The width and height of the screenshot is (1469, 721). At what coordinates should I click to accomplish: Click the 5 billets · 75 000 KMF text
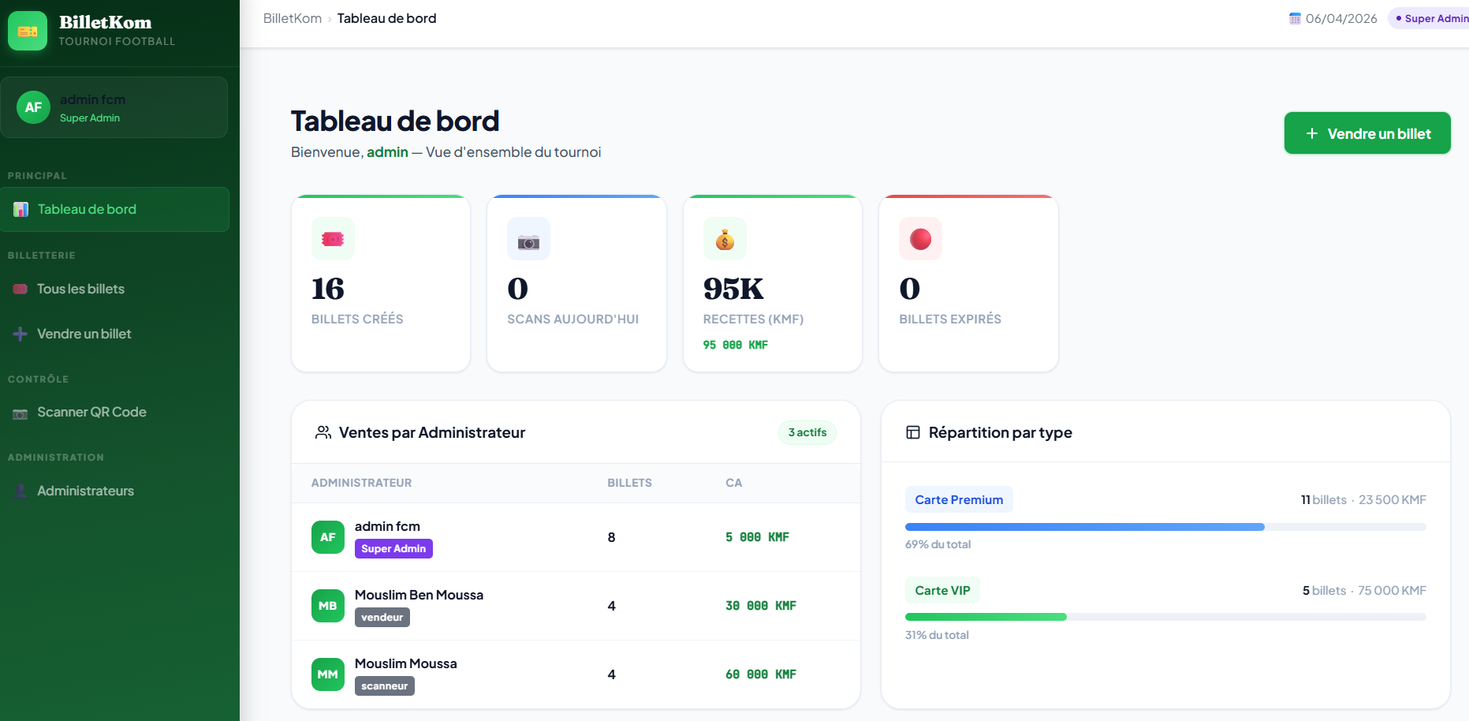pos(1364,590)
